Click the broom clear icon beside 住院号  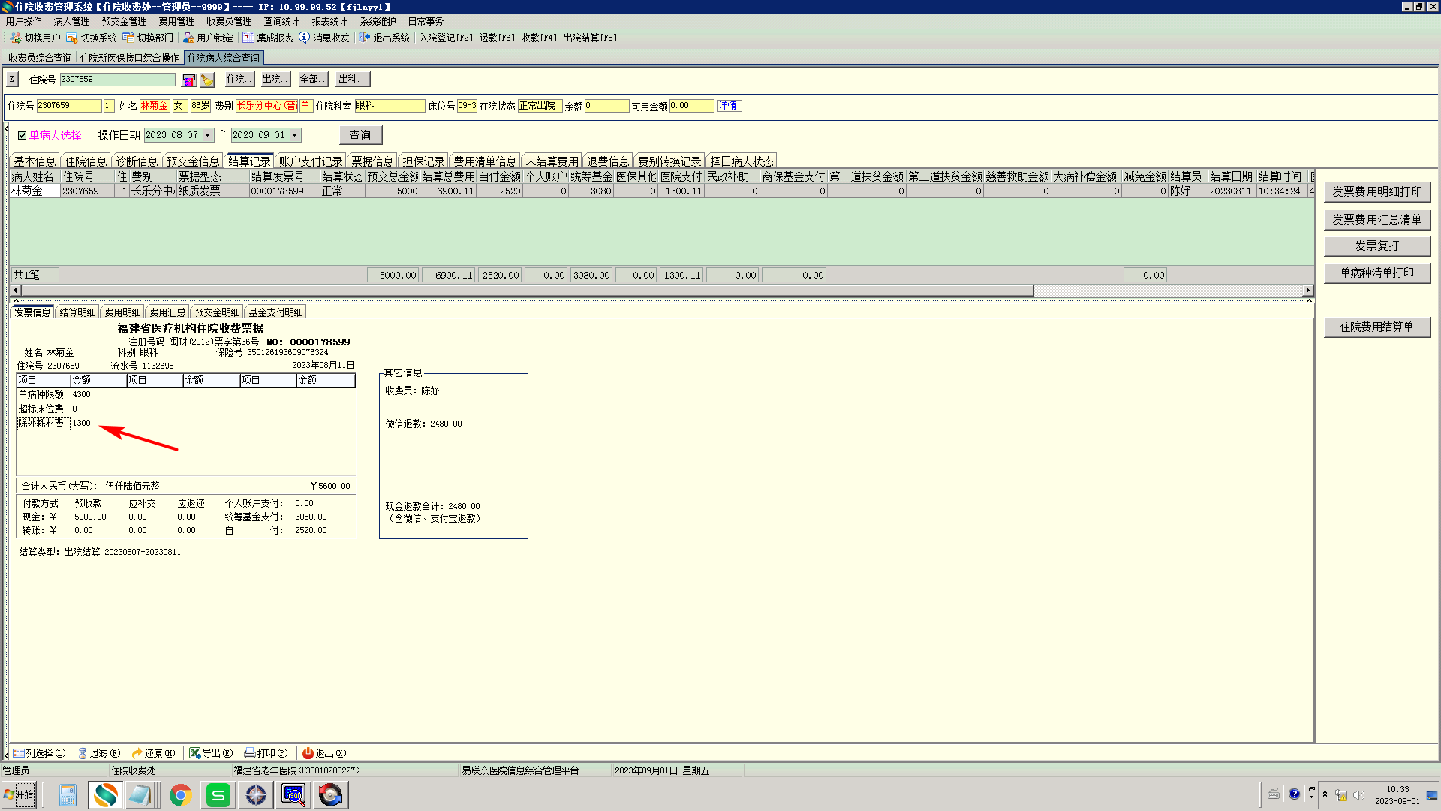208,80
